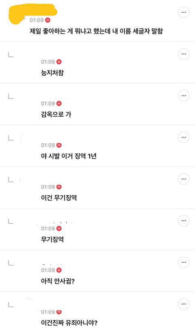Open more options on the 유죄아니야? reply
The width and height of the screenshot is (195, 331).
tap(184, 304)
